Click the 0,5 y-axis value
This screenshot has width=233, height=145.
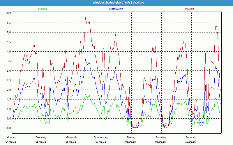(x=9, y=119)
